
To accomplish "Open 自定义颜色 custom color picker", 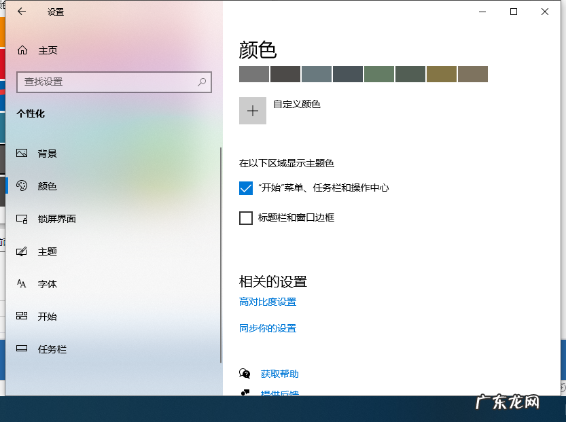I will (x=252, y=110).
